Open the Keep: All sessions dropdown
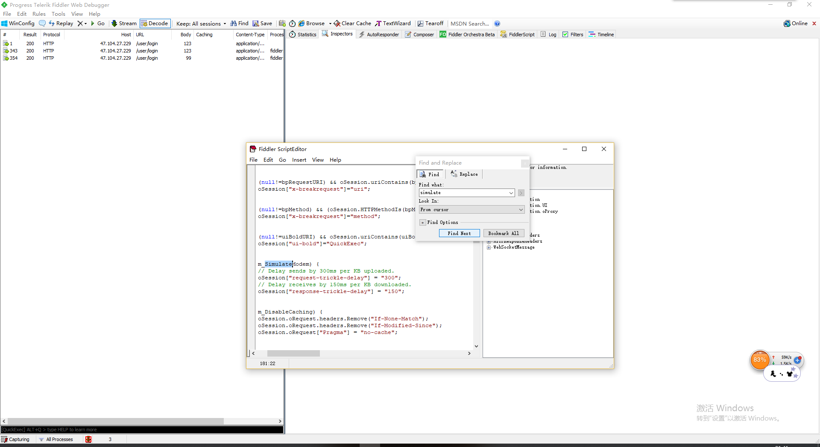The height and width of the screenshot is (447, 820). click(x=201, y=24)
